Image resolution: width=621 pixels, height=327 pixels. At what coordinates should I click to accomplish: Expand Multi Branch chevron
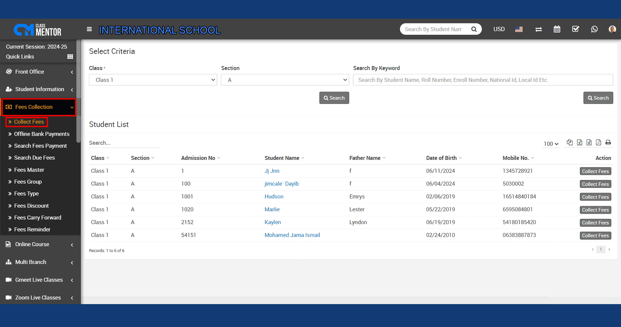[72, 263]
